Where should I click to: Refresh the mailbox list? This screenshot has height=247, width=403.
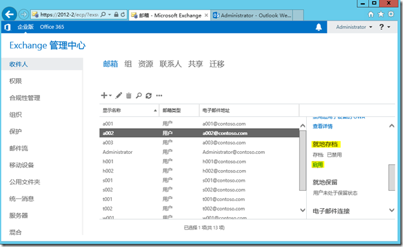(x=149, y=96)
